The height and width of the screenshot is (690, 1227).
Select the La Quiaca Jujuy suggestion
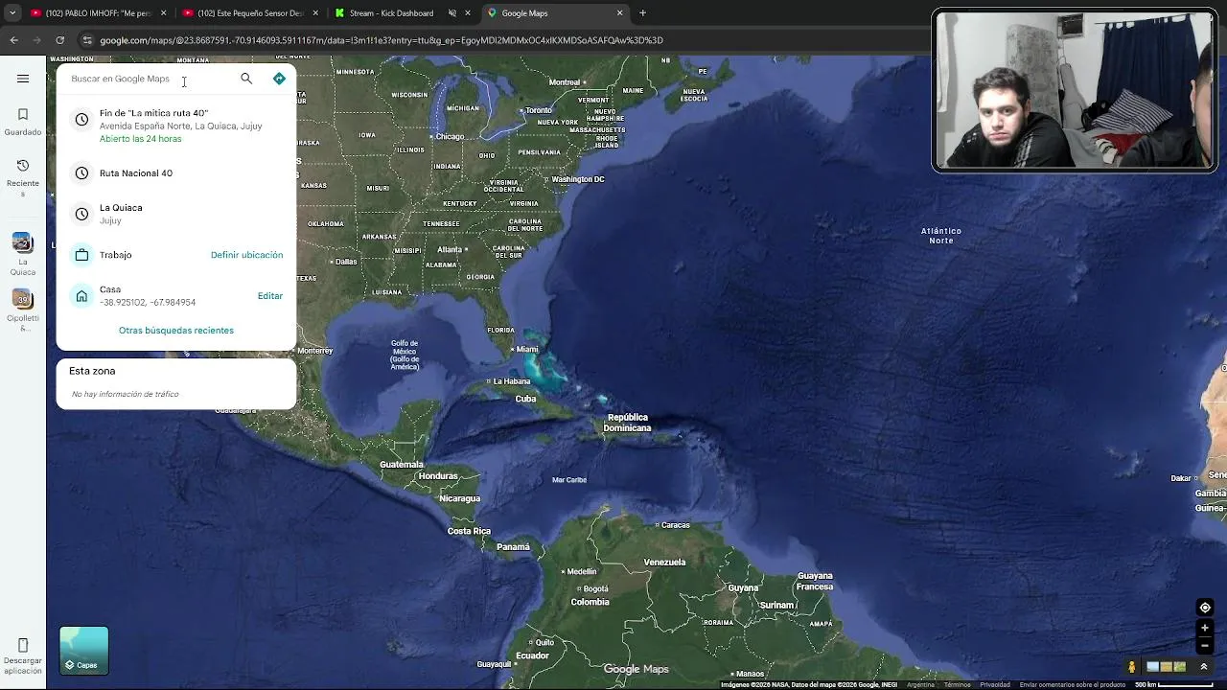point(176,214)
